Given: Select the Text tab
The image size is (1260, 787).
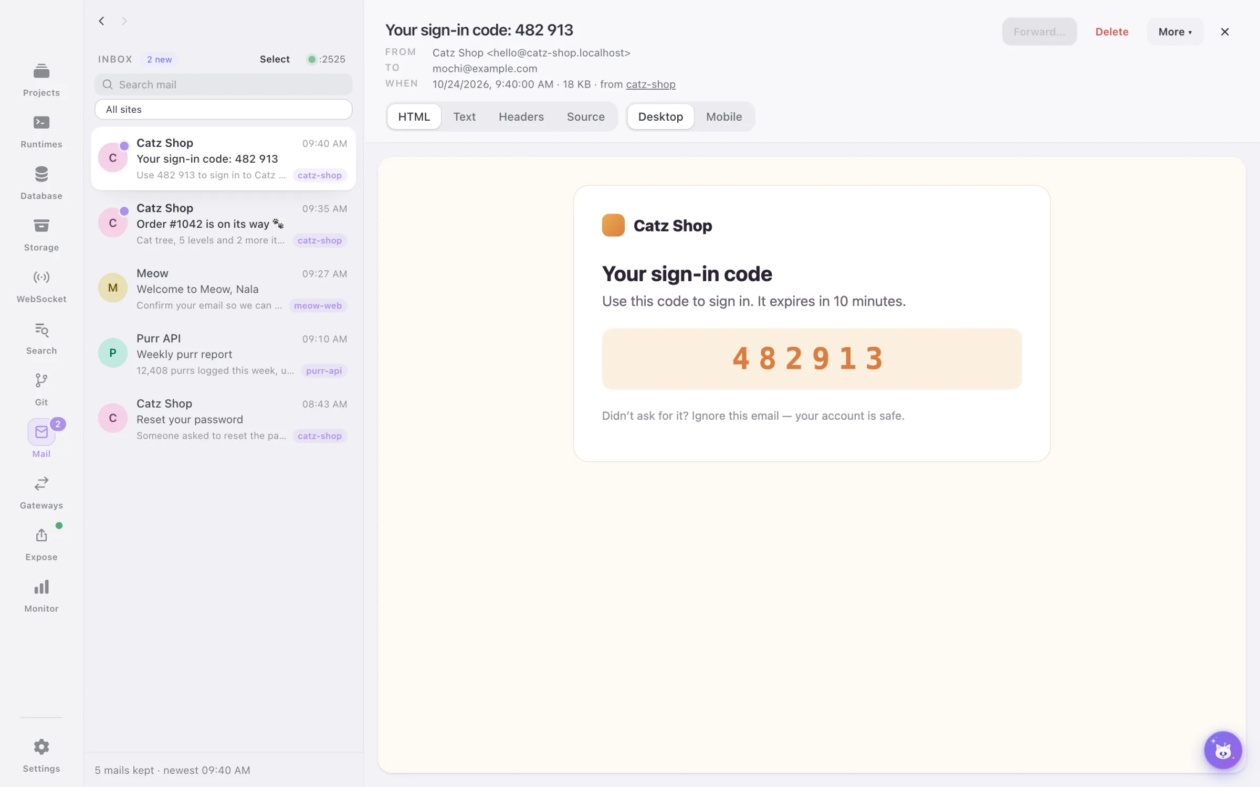Looking at the screenshot, I should click(464, 116).
